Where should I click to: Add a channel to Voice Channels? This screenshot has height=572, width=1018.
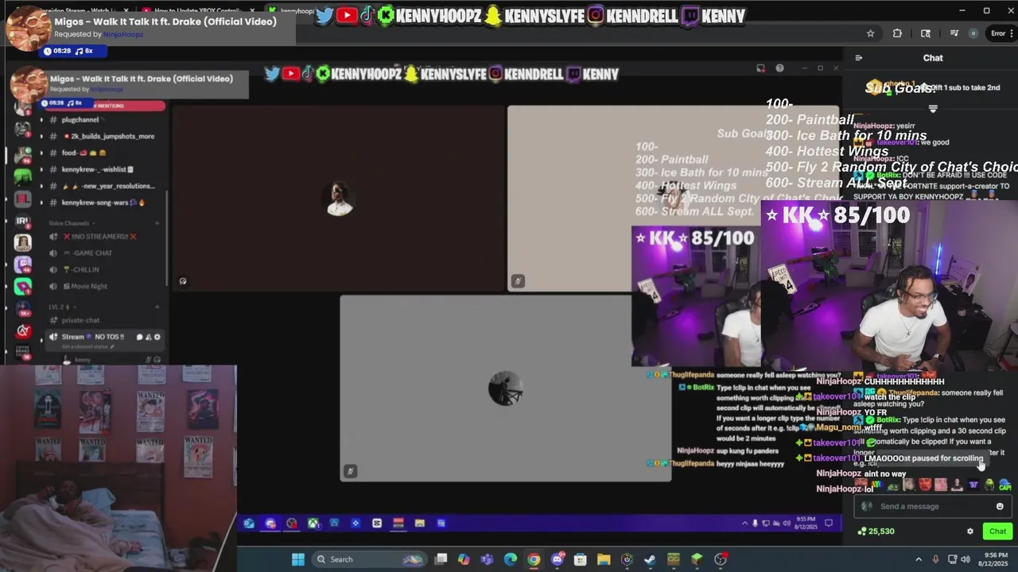[157, 223]
